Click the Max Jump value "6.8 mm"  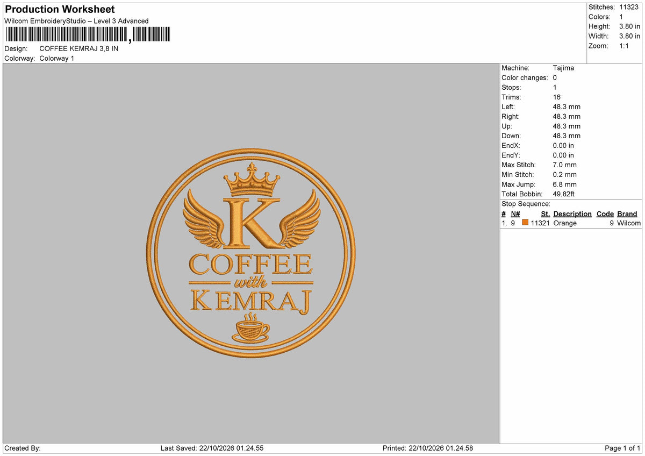(x=565, y=184)
